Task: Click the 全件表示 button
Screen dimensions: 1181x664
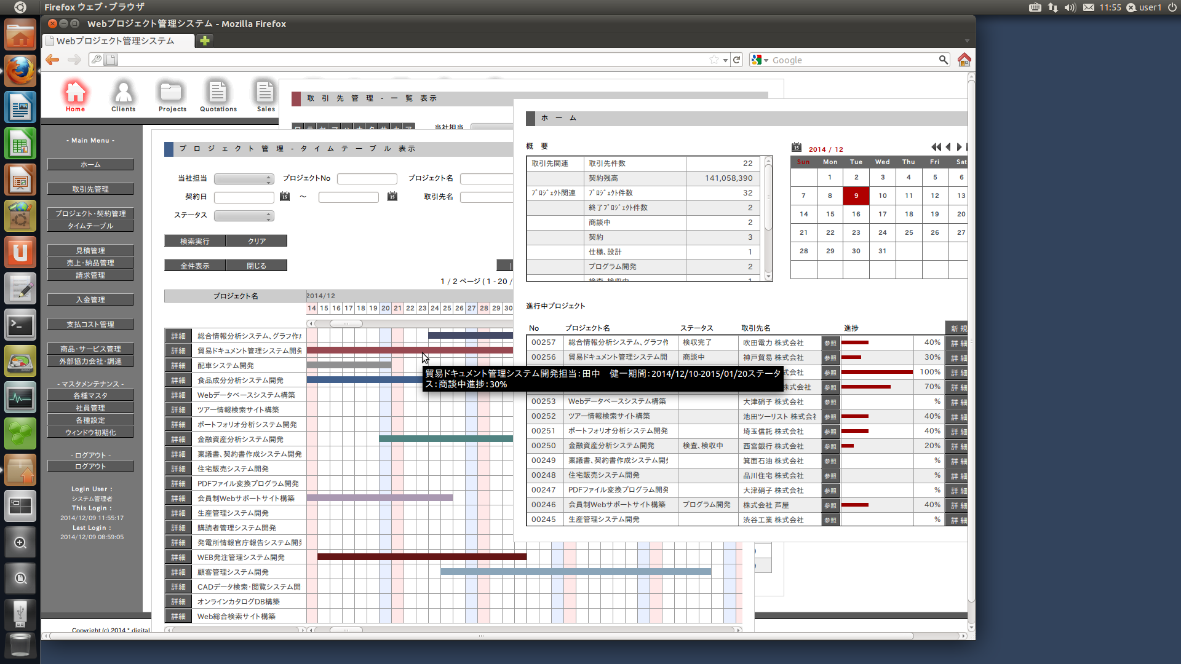Action: tap(195, 266)
